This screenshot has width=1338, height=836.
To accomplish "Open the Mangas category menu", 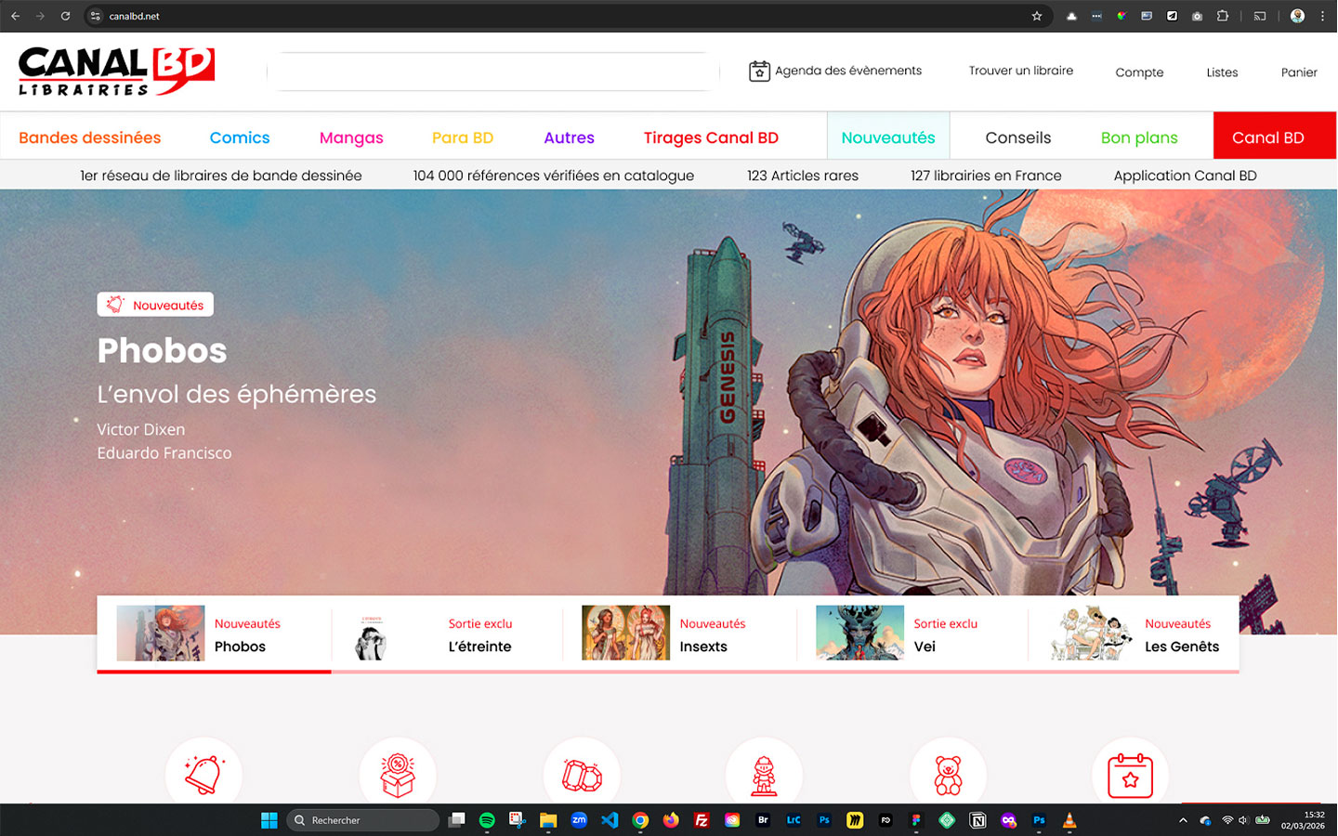I will click(x=351, y=137).
